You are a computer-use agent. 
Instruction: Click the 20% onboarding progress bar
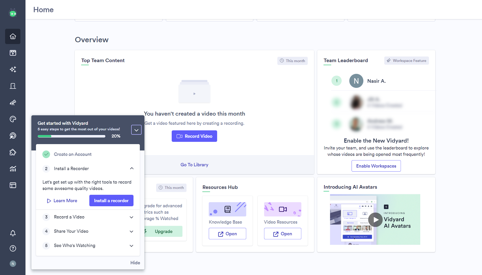pyautogui.click(x=71, y=136)
